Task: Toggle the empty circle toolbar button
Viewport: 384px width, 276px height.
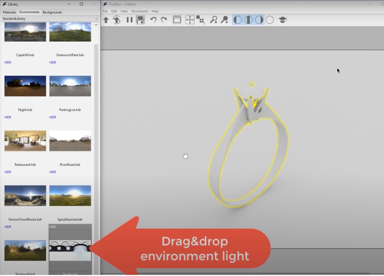Action: point(270,20)
